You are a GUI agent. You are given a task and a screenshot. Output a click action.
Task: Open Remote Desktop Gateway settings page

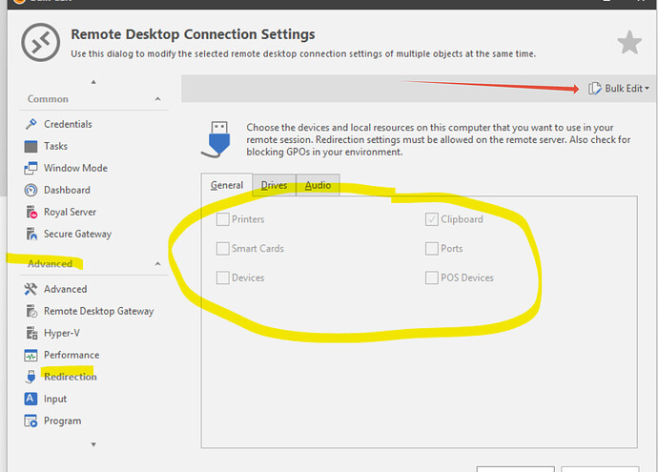coord(97,311)
